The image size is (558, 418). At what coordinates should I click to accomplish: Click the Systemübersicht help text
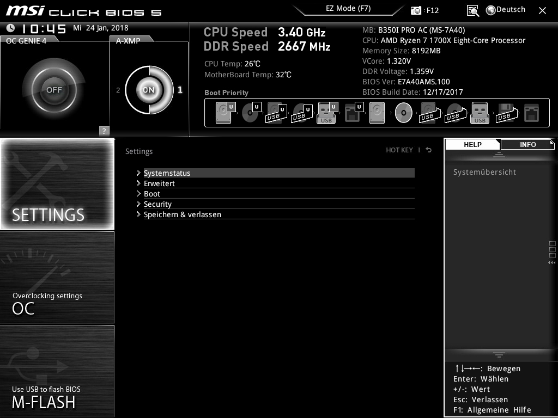(484, 172)
